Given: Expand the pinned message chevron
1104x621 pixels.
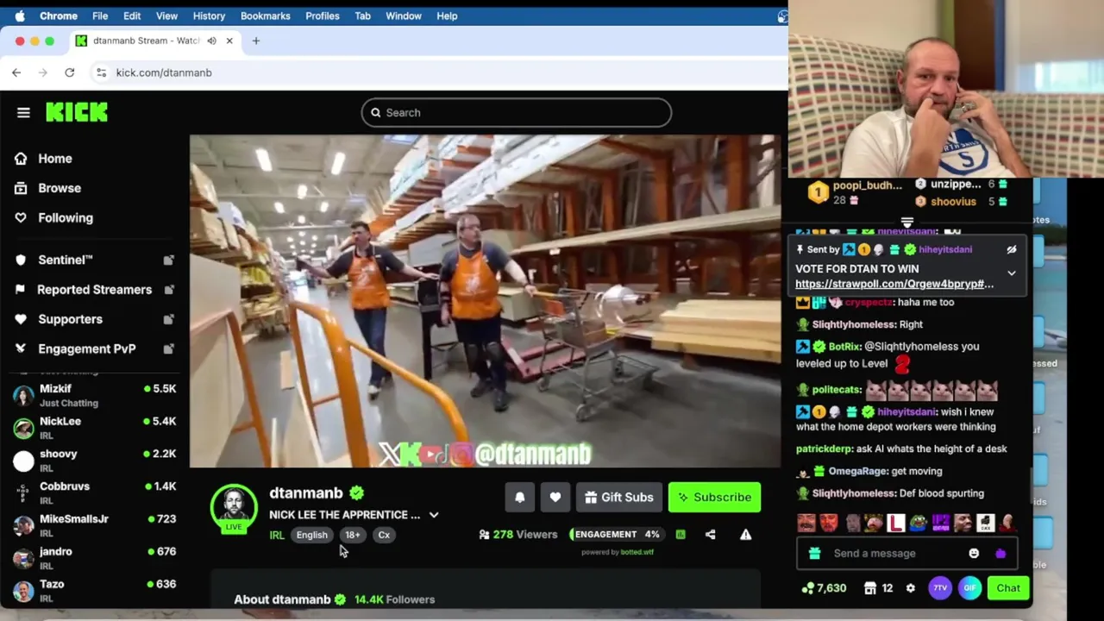Looking at the screenshot, I should (1011, 273).
